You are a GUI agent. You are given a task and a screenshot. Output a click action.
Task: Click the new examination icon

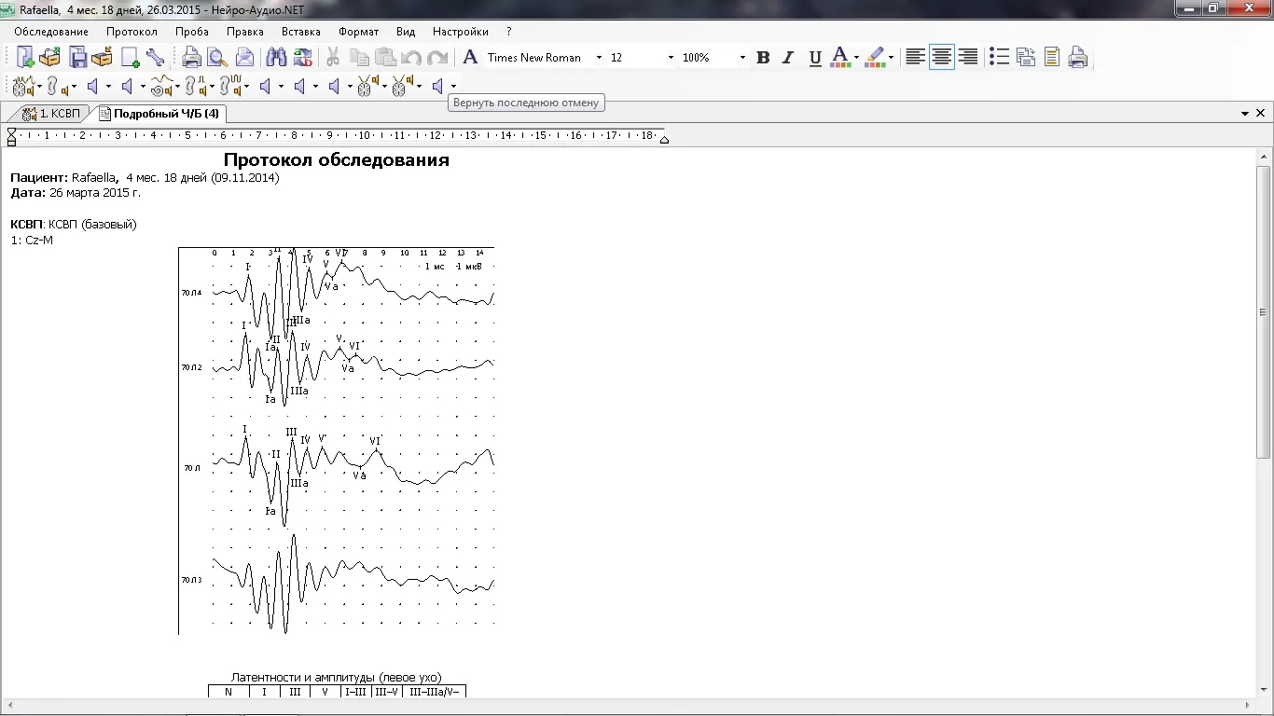pos(25,58)
